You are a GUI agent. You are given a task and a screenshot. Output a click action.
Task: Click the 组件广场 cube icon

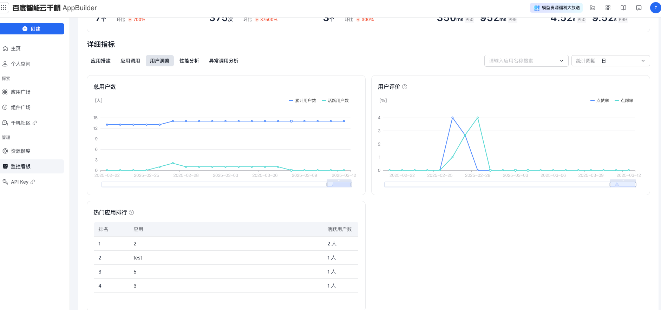pyautogui.click(x=5, y=107)
